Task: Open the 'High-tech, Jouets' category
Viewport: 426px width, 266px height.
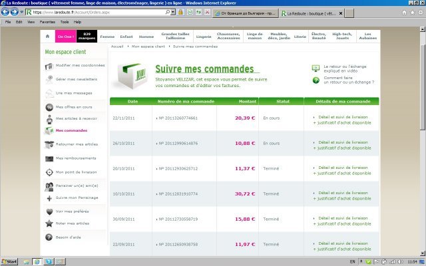Action: click(x=342, y=36)
